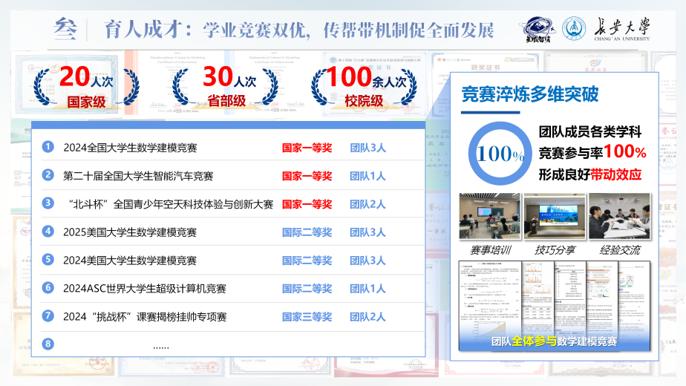Click the numbered circle 8 bullet
The image size is (686, 386).
coord(48,343)
